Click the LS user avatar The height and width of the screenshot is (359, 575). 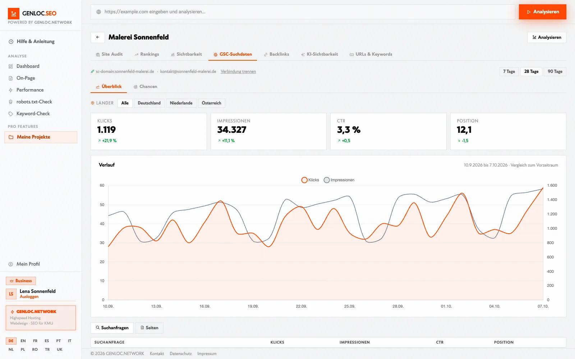pos(11,294)
